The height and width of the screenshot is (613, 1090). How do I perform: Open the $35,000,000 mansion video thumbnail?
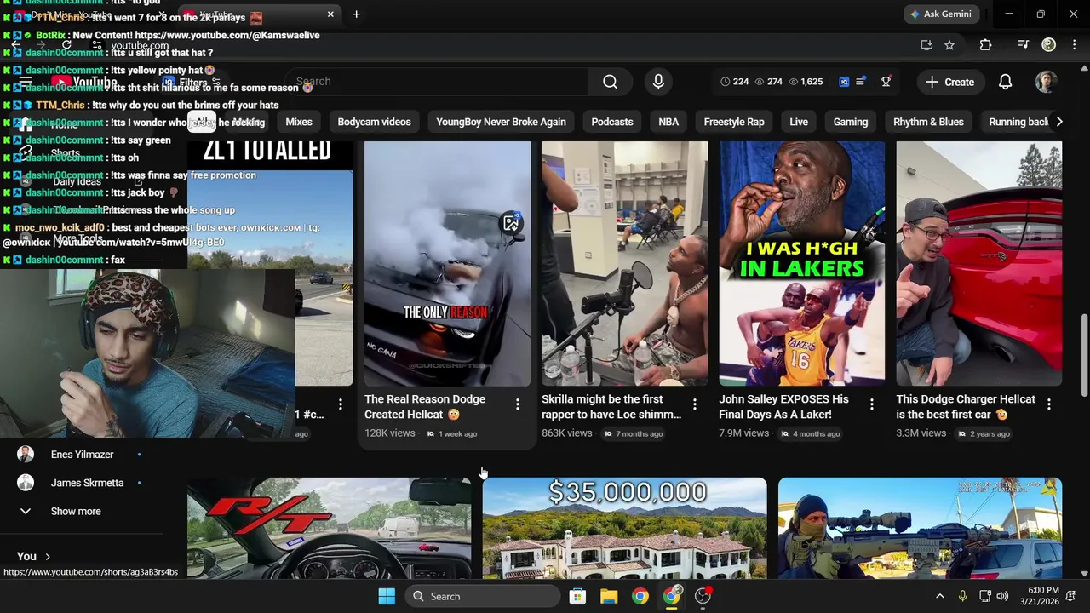pos(624,528)
